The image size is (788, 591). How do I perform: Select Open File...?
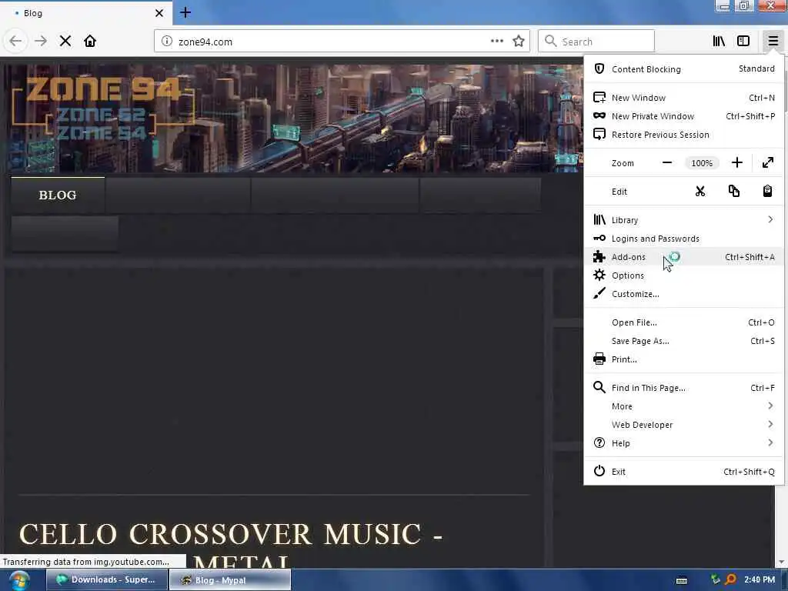[683, 322]
